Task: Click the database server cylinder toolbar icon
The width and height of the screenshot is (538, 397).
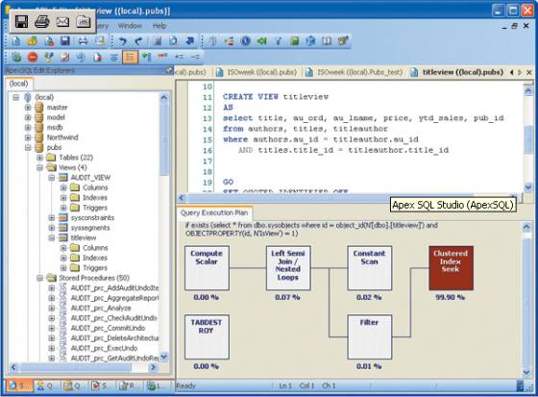Action: click(213, 41)
